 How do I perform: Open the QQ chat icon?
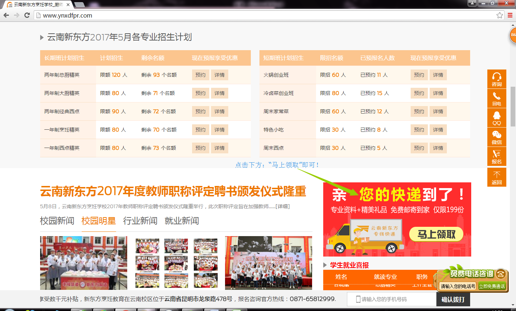click(x=497, y=118)
